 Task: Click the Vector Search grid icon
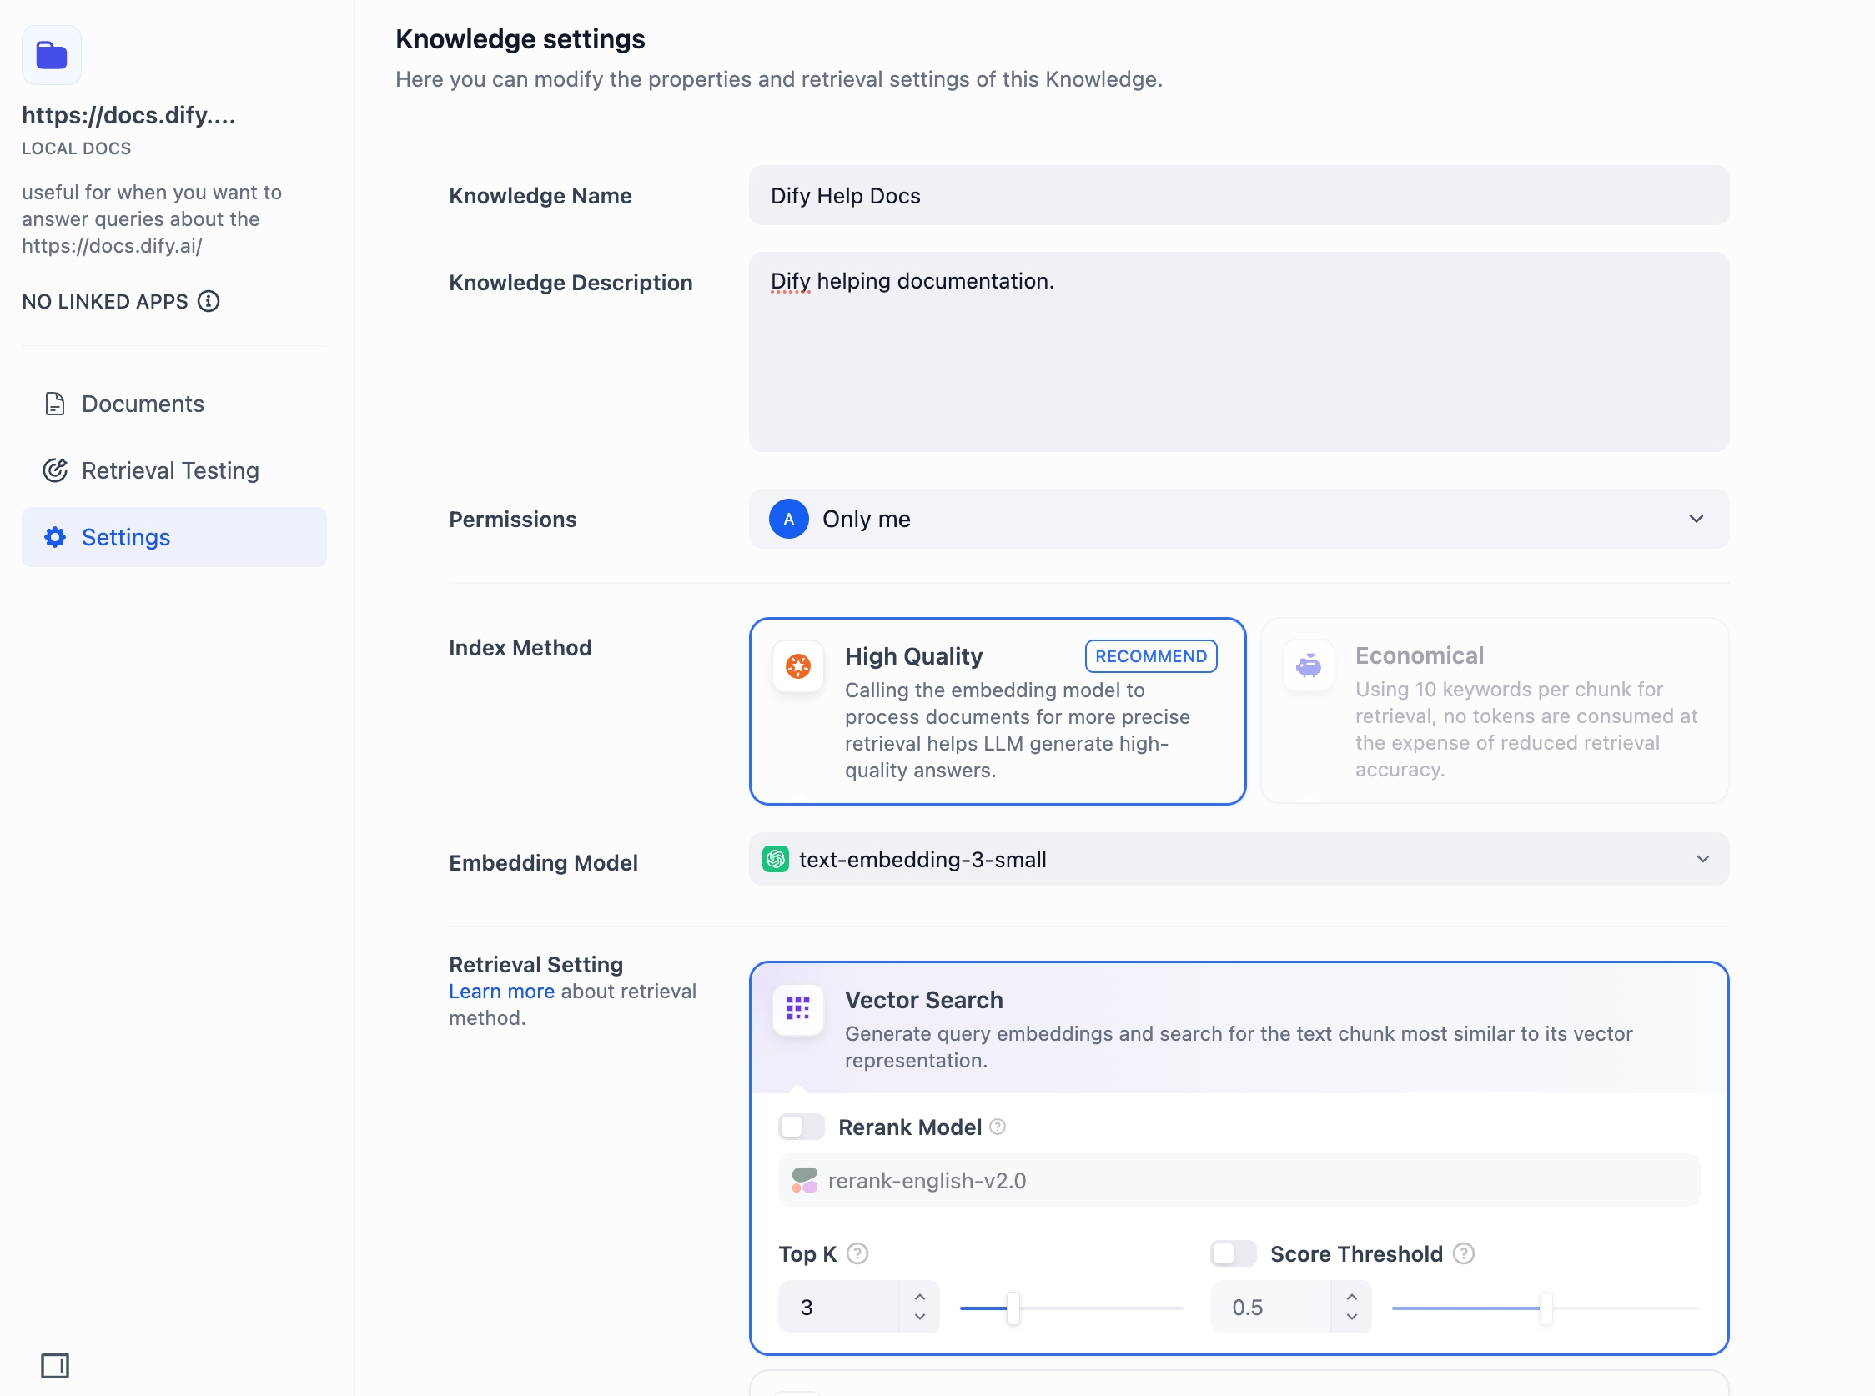(x=797, y=1008)
